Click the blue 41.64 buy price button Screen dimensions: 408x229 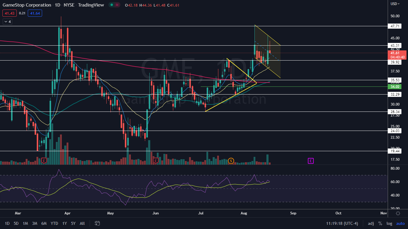tap(35, 13)
